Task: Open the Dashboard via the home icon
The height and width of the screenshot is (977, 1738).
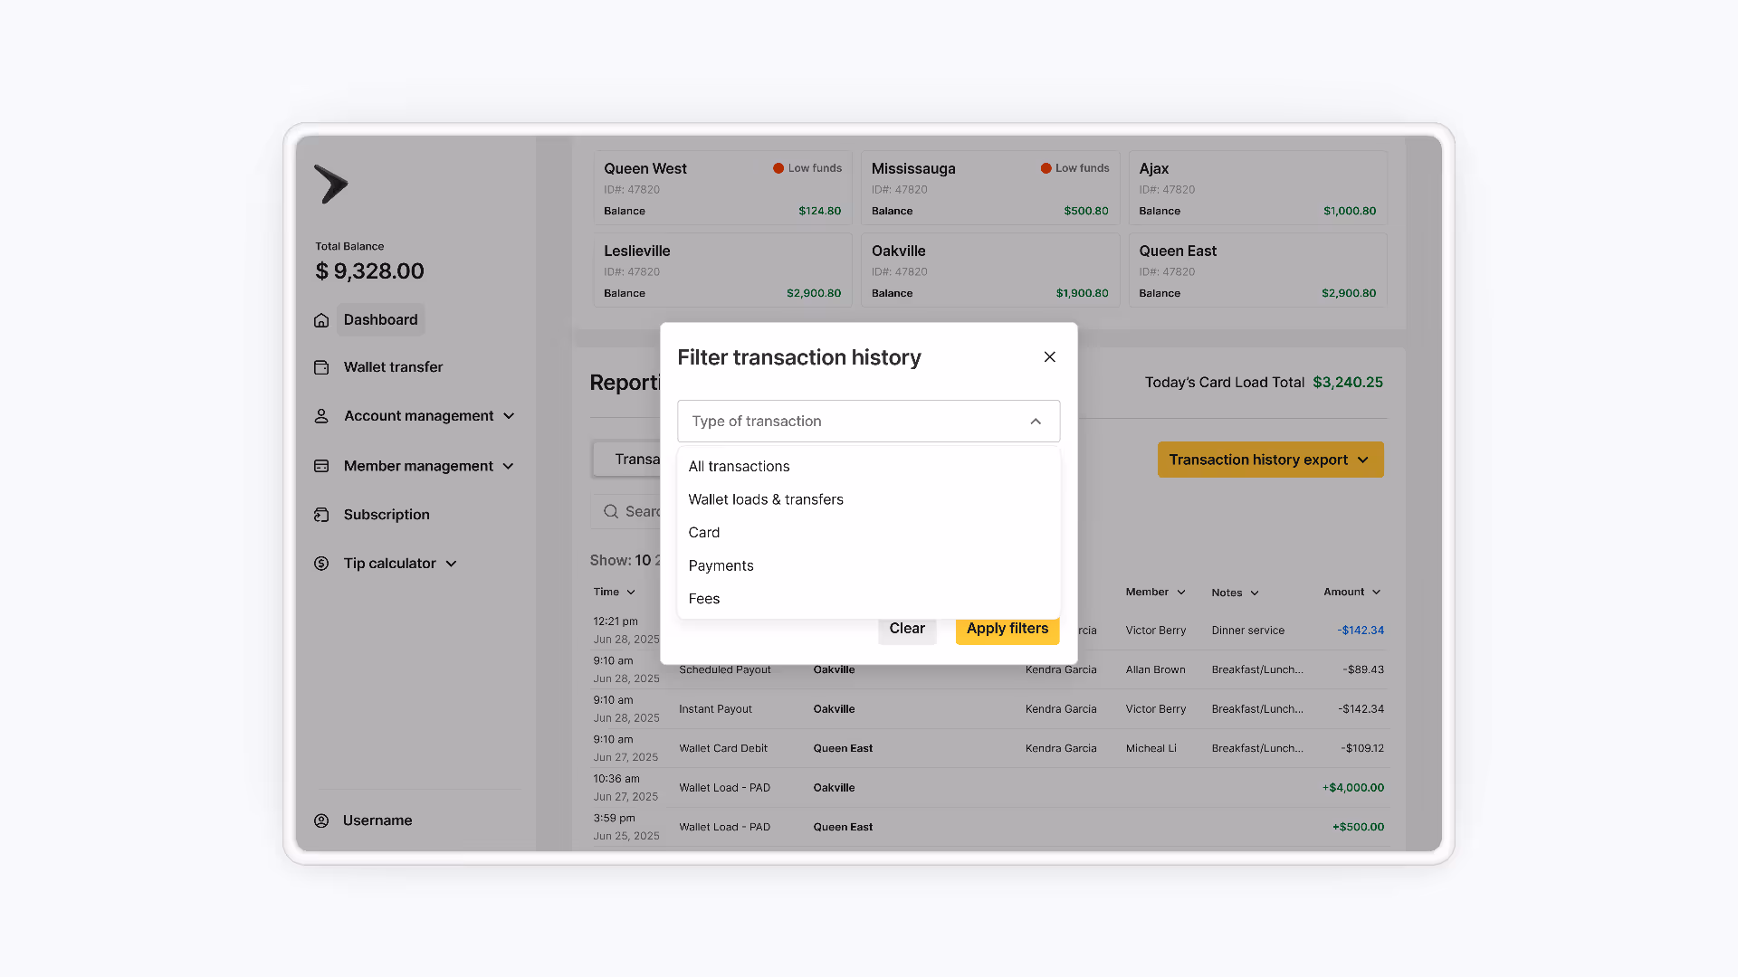Action: 321,319
